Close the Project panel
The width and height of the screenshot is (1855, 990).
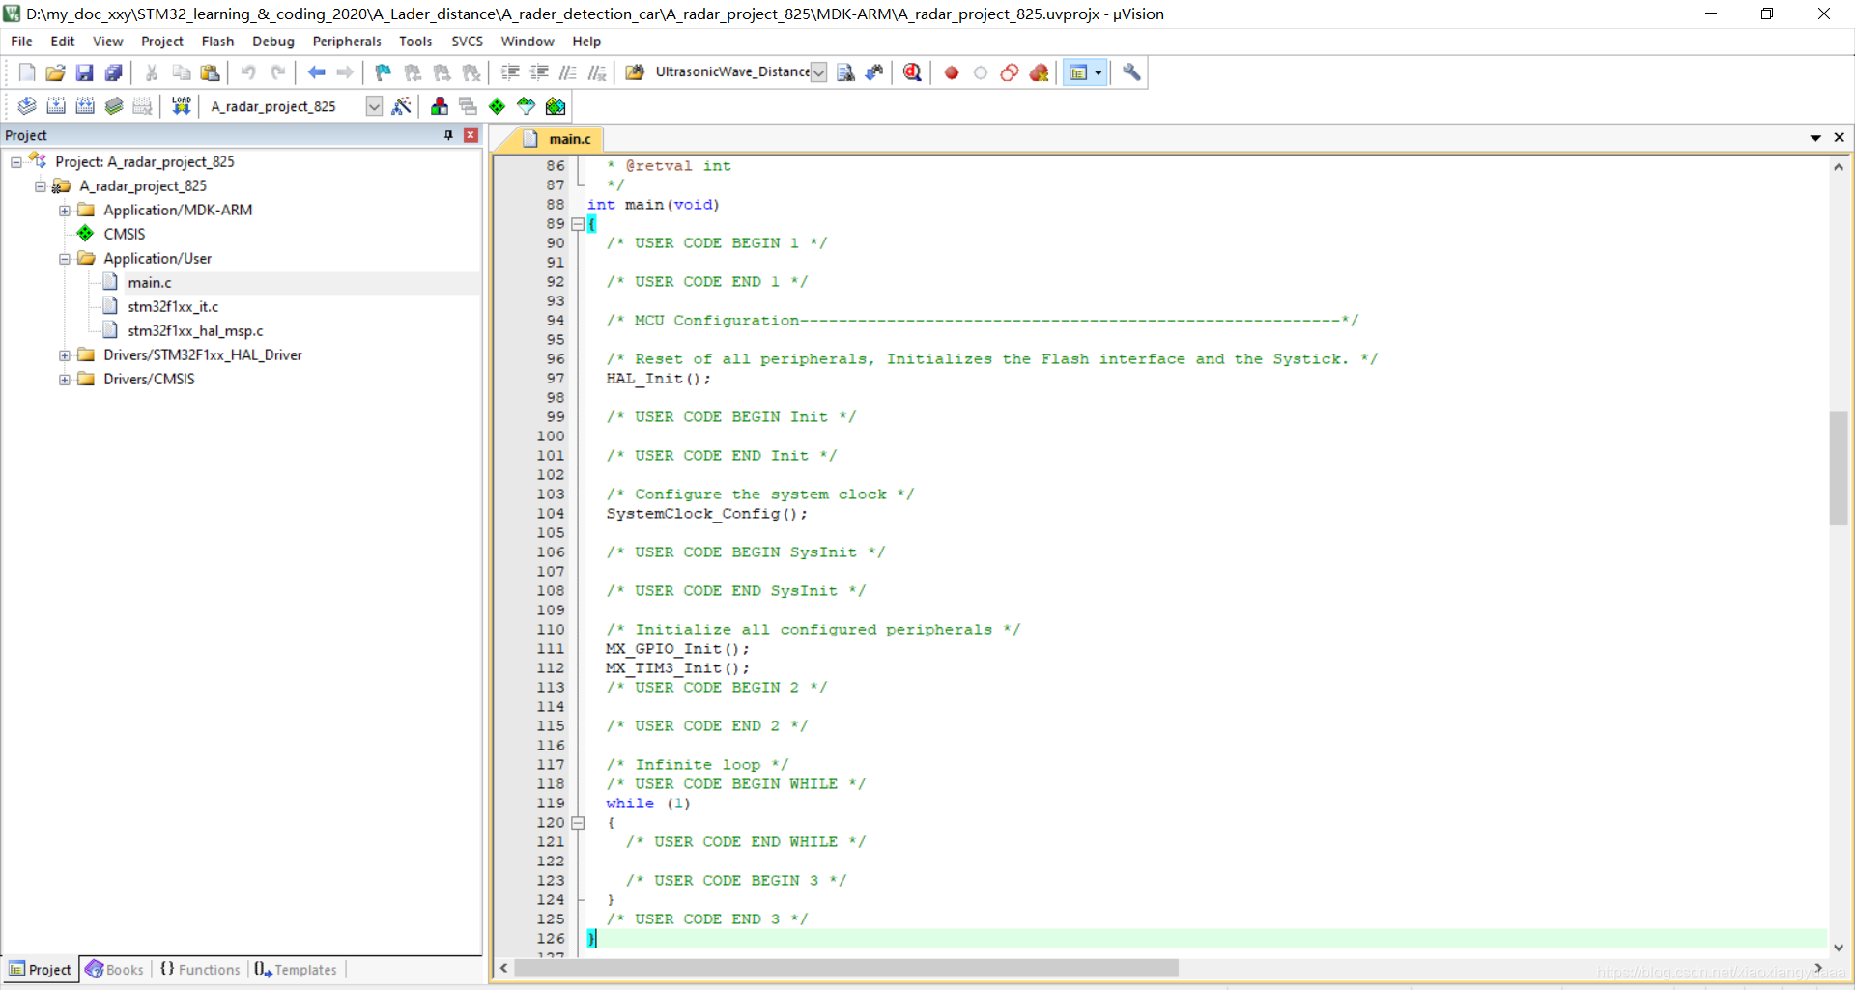click(x=471, y=135)
